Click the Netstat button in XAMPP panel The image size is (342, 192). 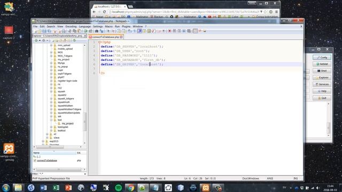322,64
